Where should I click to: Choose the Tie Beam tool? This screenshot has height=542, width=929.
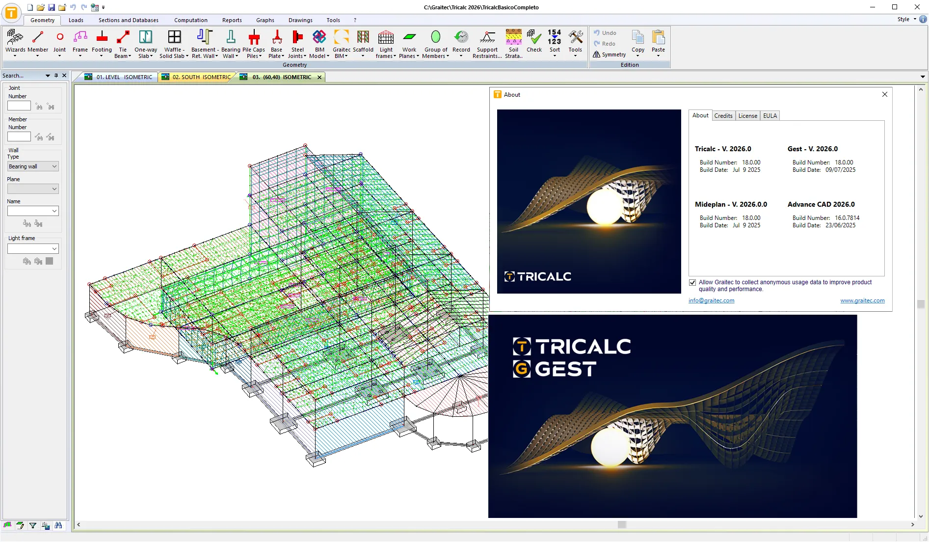tap(123, 43)
